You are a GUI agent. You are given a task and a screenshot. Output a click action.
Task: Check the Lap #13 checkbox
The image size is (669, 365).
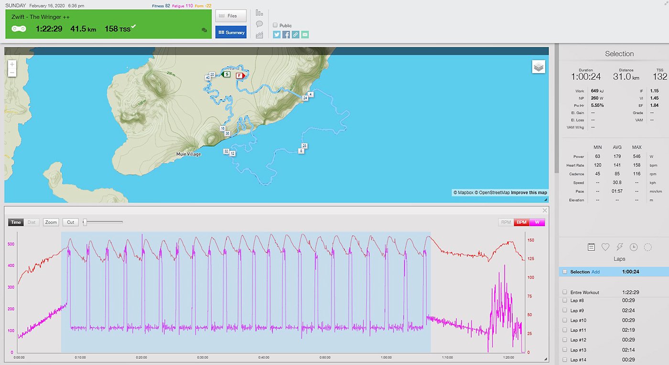[x=565, y=350]
